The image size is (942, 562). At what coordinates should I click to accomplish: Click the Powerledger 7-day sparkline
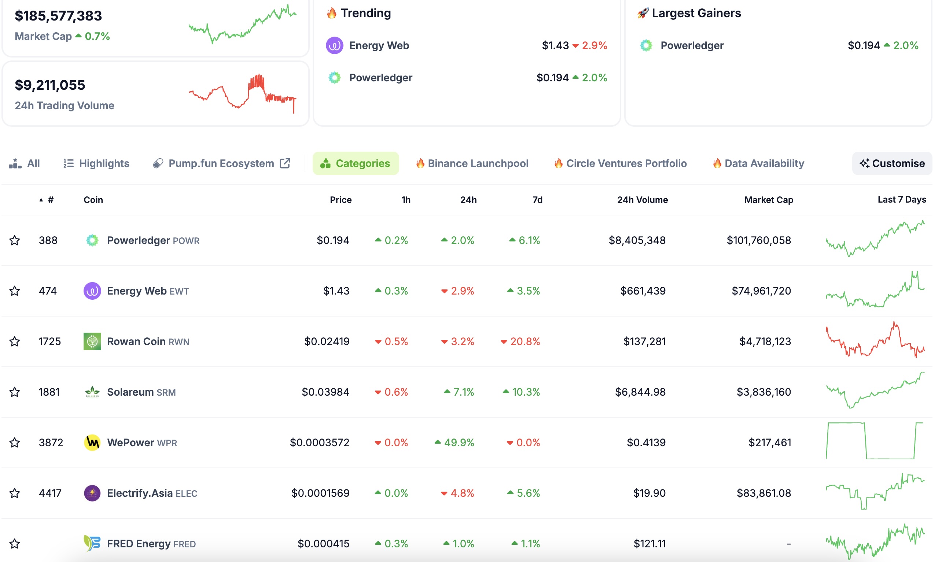pos(875,239)
